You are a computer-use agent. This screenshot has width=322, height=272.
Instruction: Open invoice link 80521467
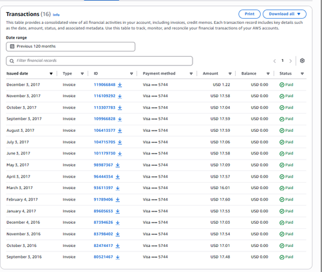tap(103, 257)
